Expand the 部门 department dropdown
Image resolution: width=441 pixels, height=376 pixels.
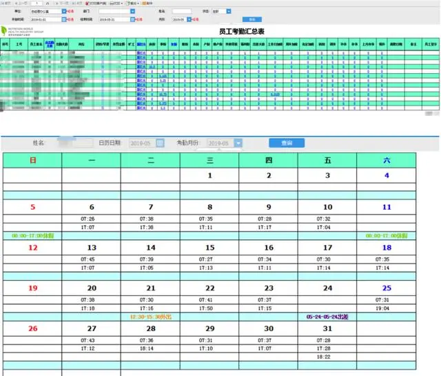click(x=133, y=11)
